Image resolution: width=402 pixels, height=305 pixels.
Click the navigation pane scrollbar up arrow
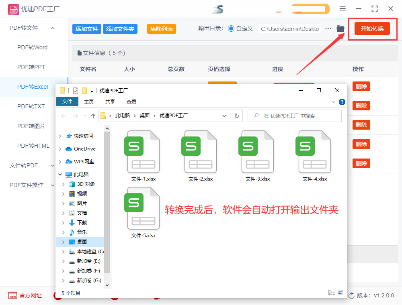[x=107, y=128]
